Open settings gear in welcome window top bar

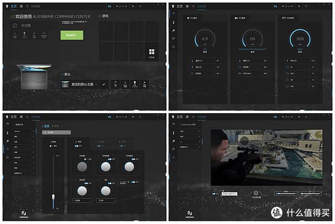click(x=140, y=6)
